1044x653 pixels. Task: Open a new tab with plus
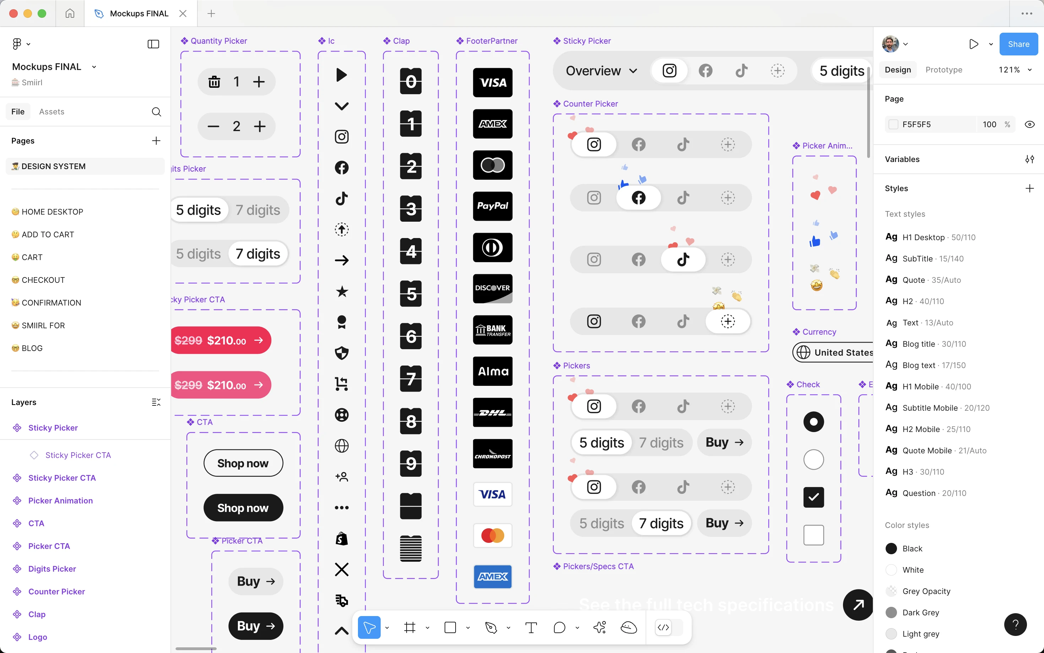(211, 14)
